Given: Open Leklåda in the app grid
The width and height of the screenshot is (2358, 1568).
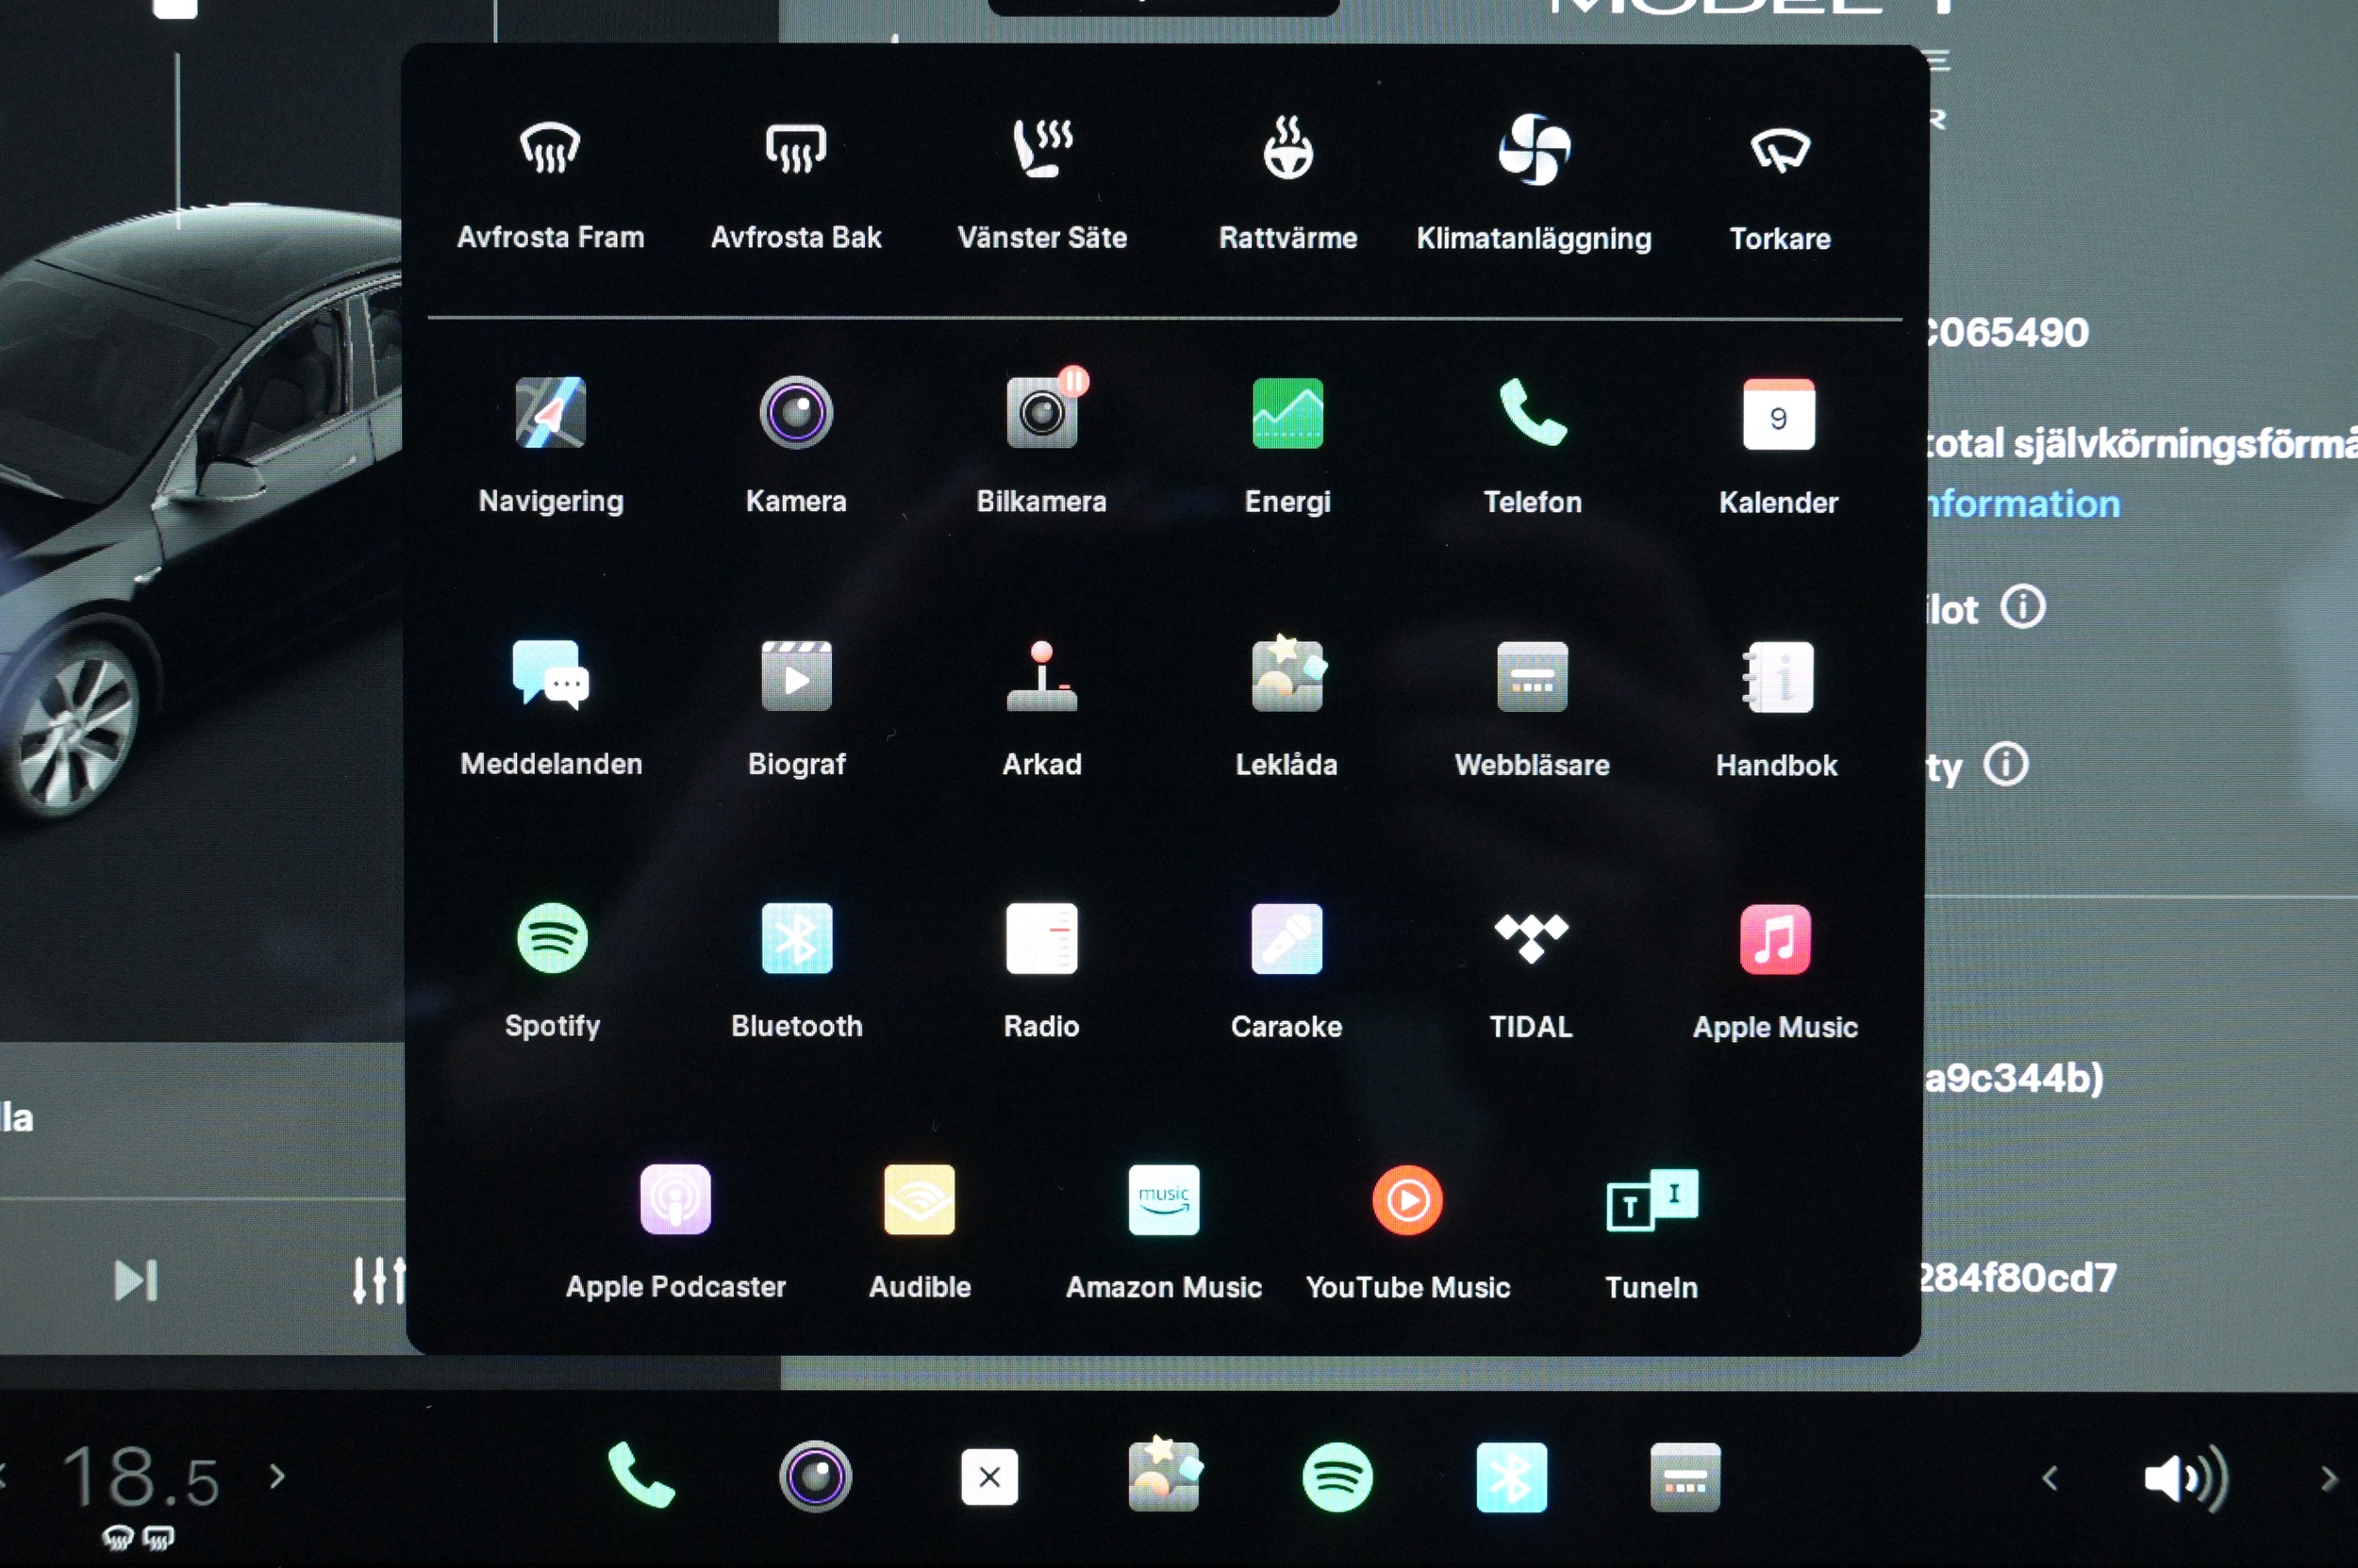Looking at the screenshot, I should pos(1287,708).
